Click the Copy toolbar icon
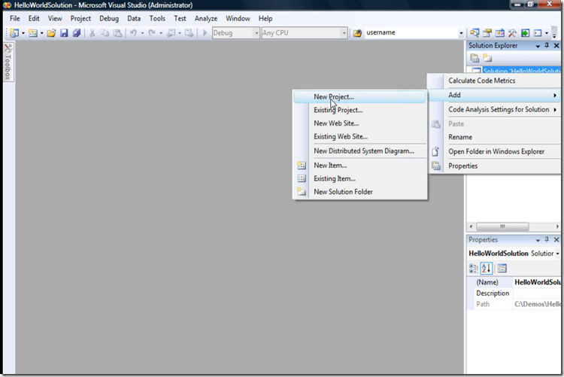This screenshot has width=564, height=377. click(105, 33)
